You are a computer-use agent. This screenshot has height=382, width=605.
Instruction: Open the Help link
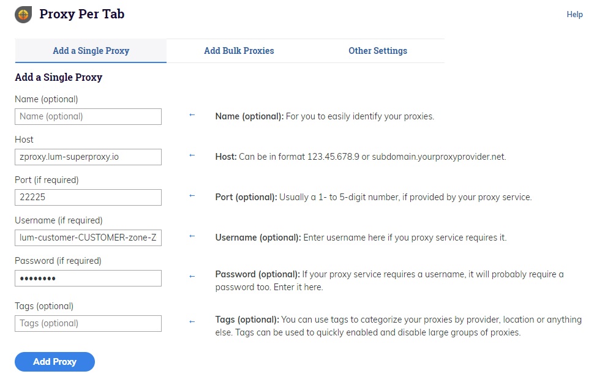coord(574,15)
